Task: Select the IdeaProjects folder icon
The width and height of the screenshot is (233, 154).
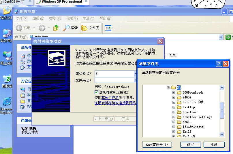Action: coord(179,127)
